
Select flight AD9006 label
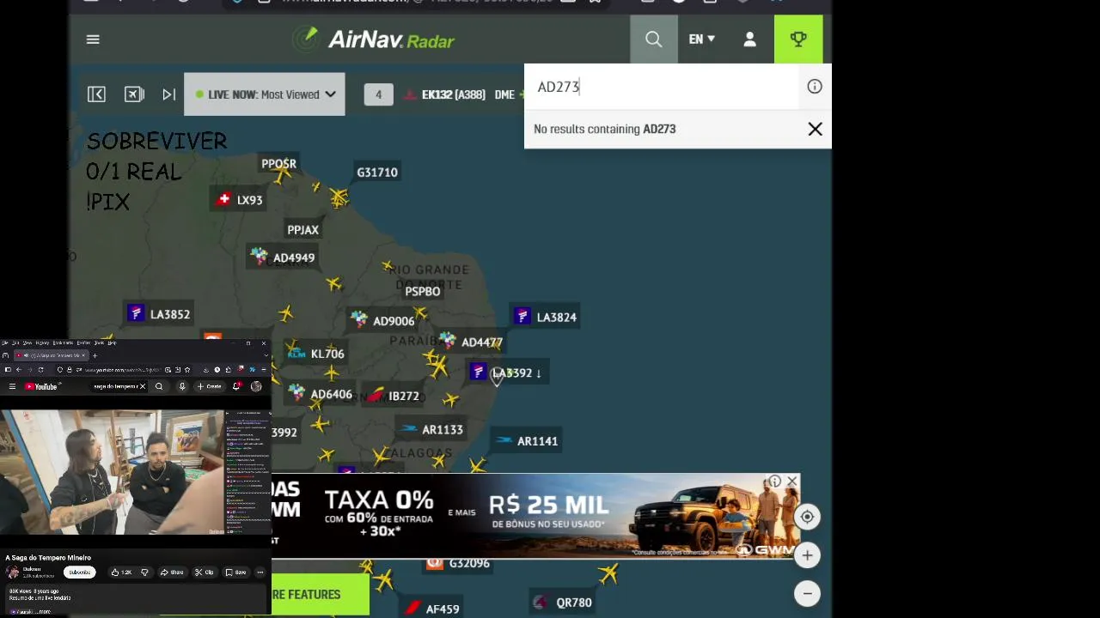tap(383, 321)
